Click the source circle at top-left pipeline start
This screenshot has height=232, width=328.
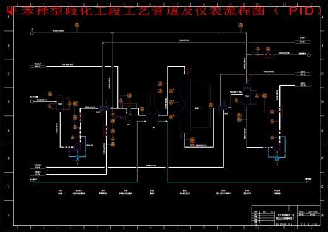pyautogui.click(x=32, y=33)
